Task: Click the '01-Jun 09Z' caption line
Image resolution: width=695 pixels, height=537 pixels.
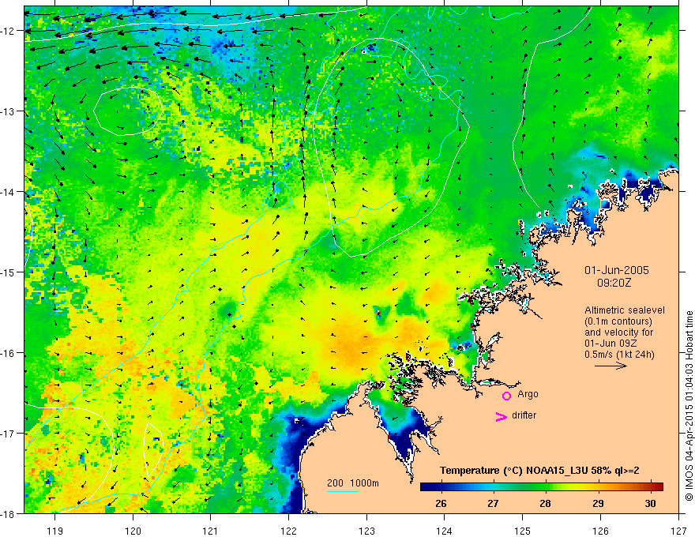Action: (x=610, y=344)
